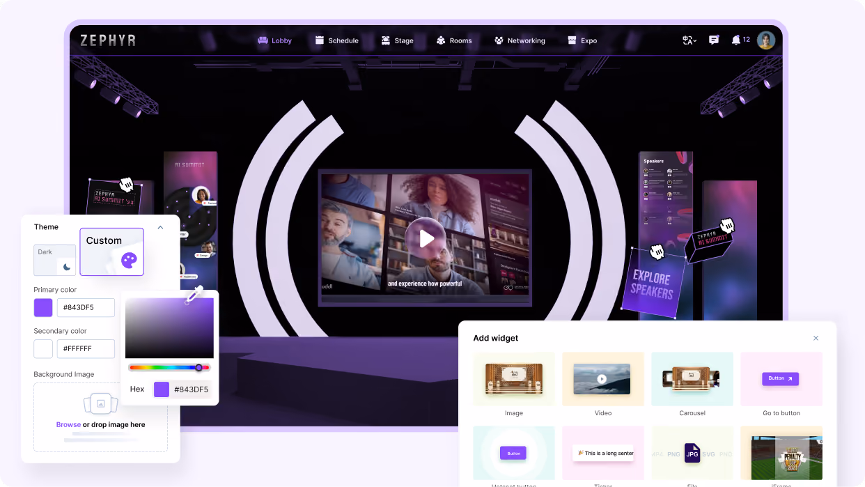Open the Expo tab
865x487 pixels.
[x=582, y=40]
